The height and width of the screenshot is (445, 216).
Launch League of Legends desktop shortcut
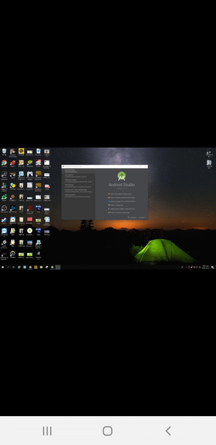pyautogui.click(x=4, y=186)
